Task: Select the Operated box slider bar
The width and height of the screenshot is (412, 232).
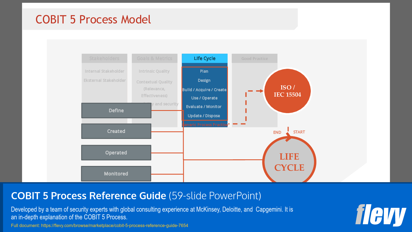Action: [x=116, y=152]
